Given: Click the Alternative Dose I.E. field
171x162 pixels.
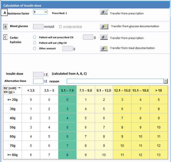Looking at the screenshot, I should [38, 81].
